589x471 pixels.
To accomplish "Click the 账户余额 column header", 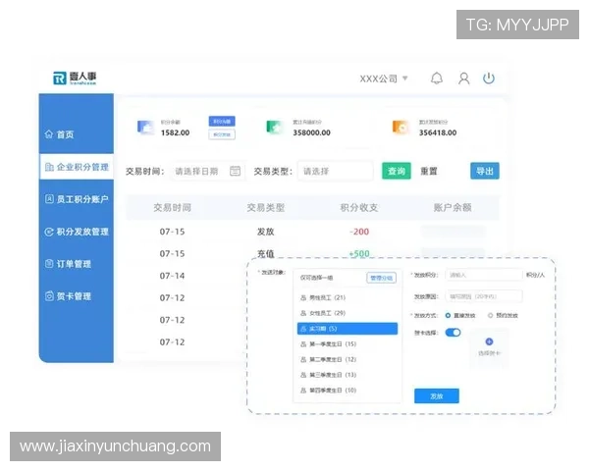I will tap(453, 207).
